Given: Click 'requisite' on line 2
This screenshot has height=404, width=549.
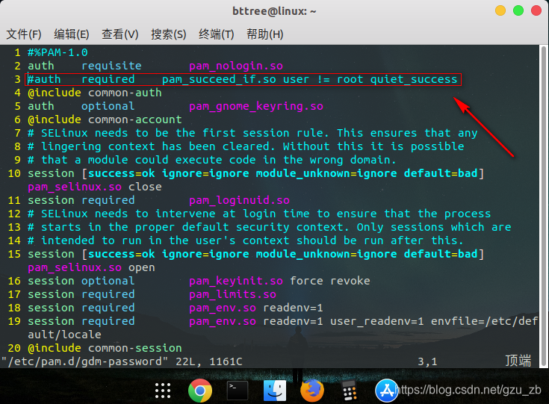Looking at the screenshot, I should click(111, 66).
